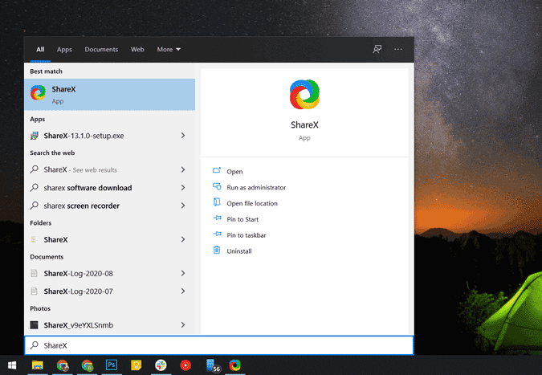Open ShareX from the taskbar
This screenshot has height=375, width=542.
click(x=235, y=365)
